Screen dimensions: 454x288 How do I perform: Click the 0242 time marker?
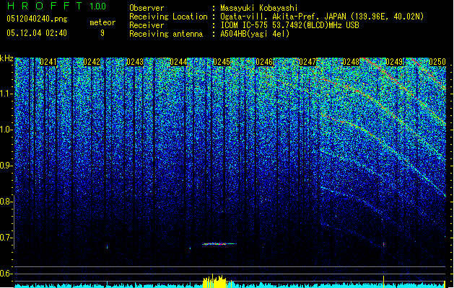pyautogui.click(x=92, y=62)
